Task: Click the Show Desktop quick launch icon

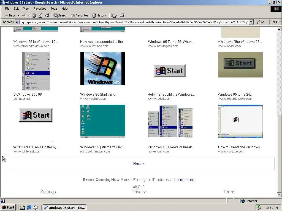Action: (35, 208)
